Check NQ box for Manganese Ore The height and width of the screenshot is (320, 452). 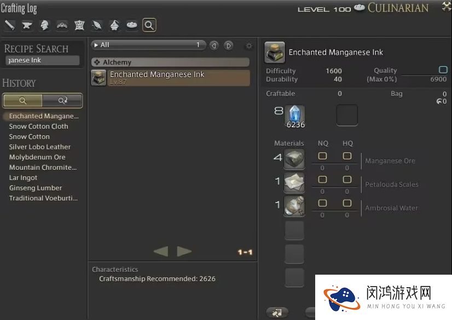pyautogui.click(x=322, y=156)
